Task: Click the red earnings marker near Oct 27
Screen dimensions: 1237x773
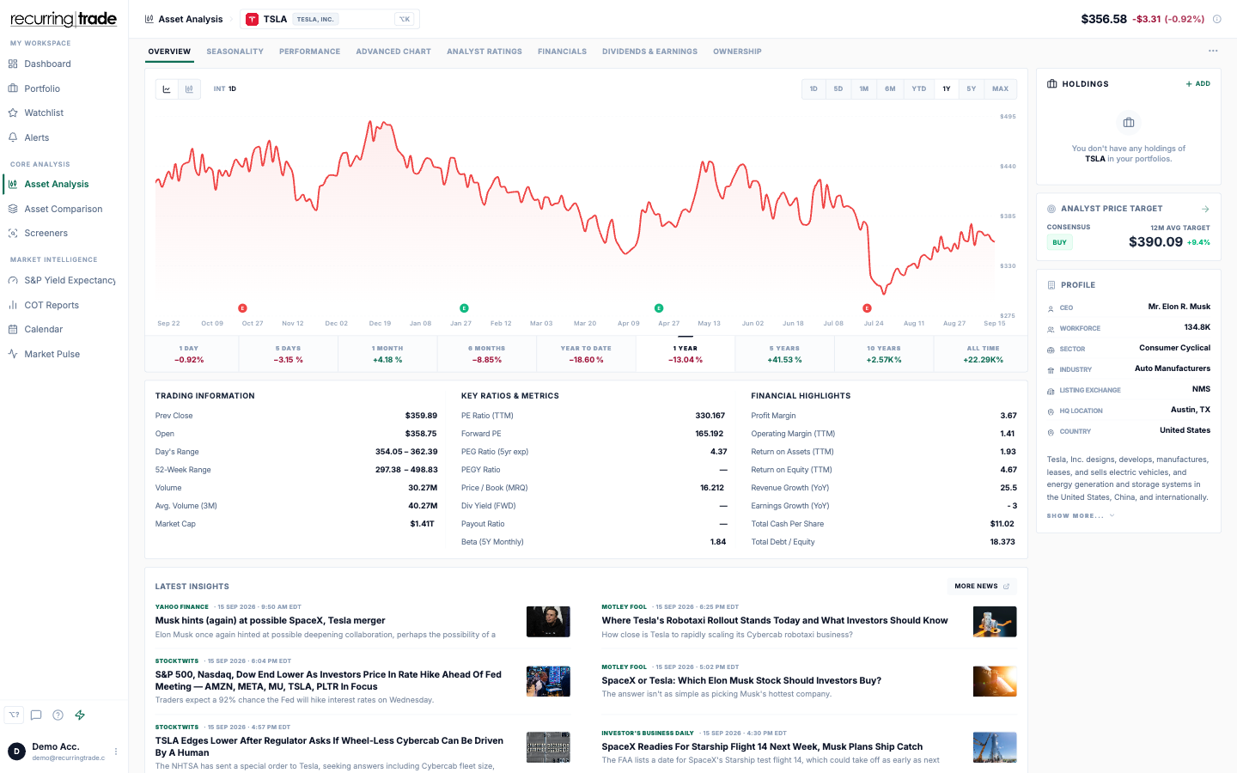Action: coord(242,308)
